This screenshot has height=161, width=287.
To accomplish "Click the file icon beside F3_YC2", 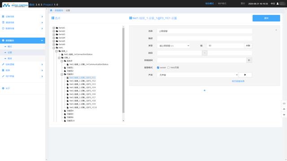I will [68, 81].
